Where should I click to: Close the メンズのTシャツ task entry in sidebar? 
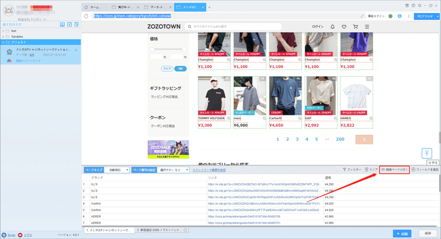click(x=76, y=50)
